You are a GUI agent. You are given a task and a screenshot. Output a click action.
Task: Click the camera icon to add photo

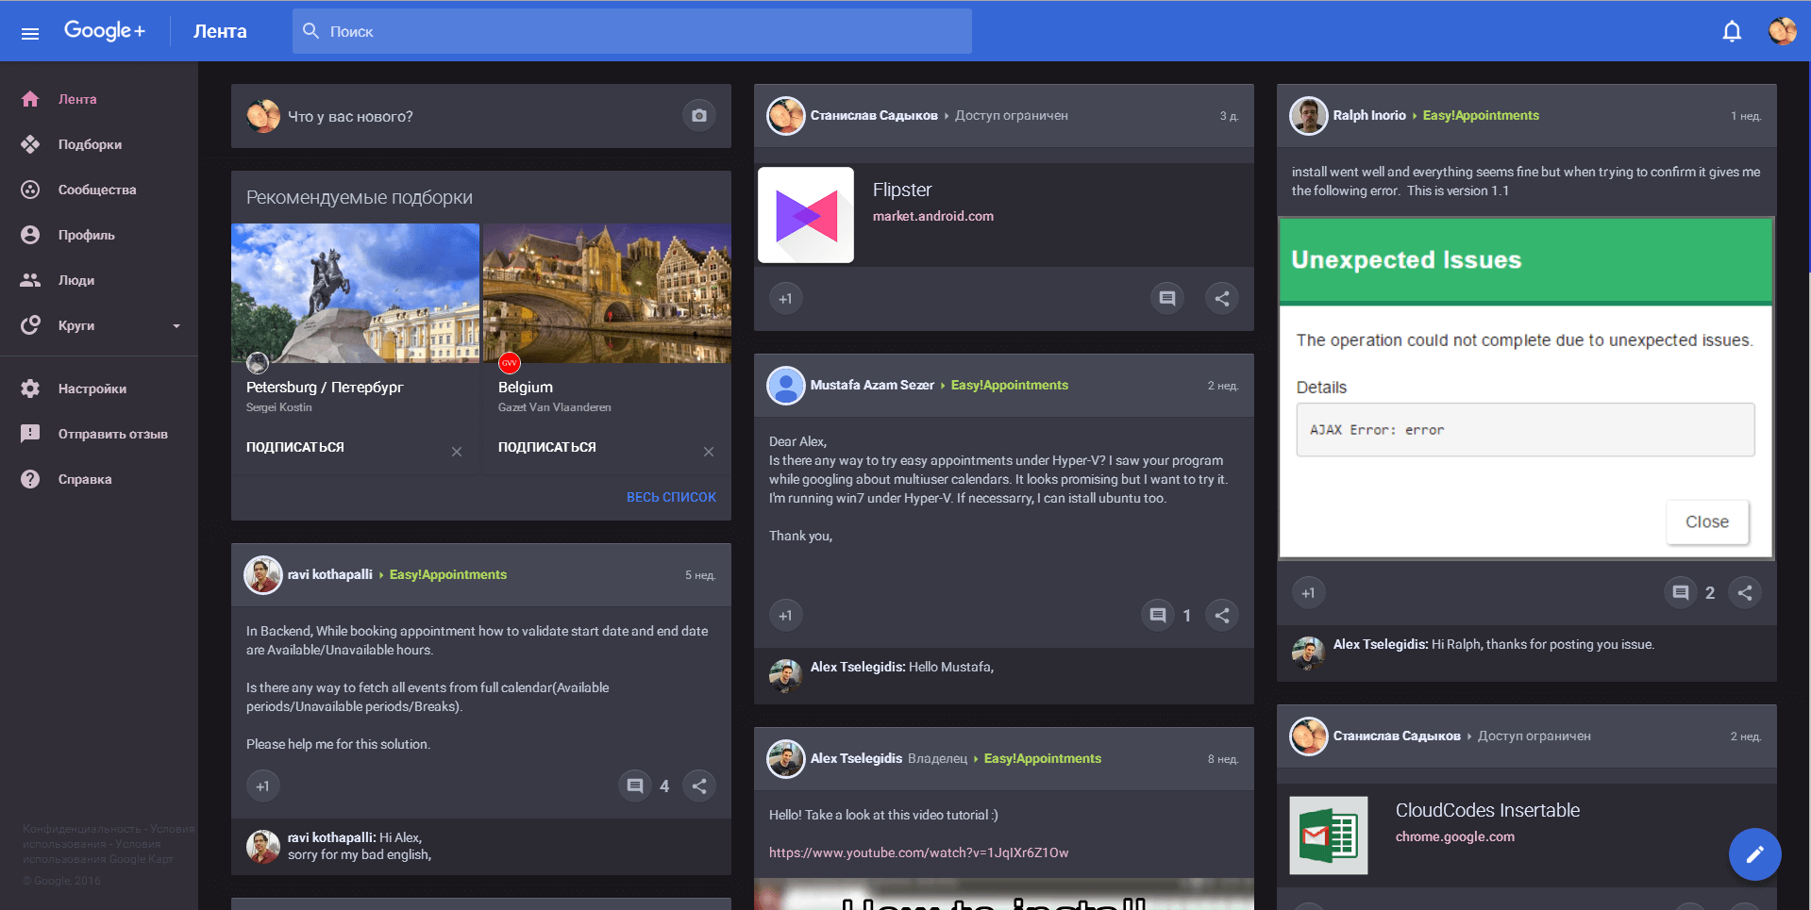pos(699,116)
